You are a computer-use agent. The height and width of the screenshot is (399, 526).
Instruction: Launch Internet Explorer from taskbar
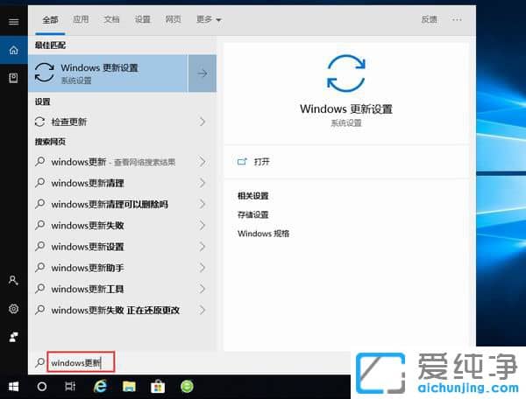100,387
